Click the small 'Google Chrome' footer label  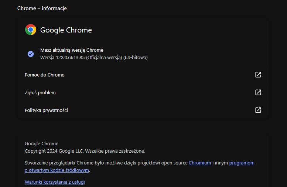point(41,144)
